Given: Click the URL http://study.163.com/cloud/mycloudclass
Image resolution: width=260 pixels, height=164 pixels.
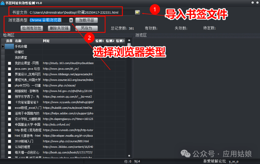Looking at the screenshot, I should coord(68,63).
